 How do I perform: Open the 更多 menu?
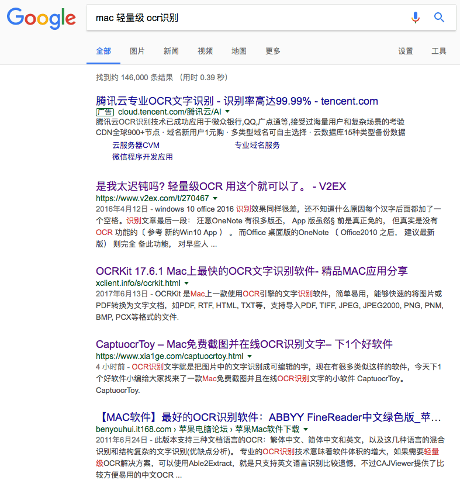coord(273,51)
